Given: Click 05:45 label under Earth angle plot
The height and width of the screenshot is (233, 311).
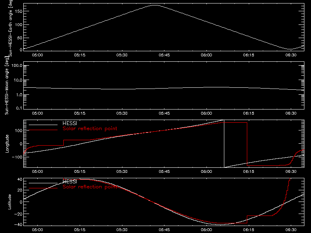Looking at the screenshot, I should (x=164, y=55).
